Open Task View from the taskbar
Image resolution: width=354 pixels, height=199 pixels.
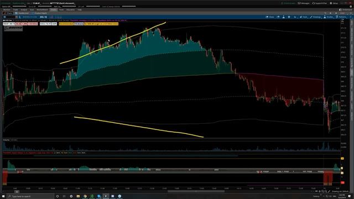[x=64, y=196]
